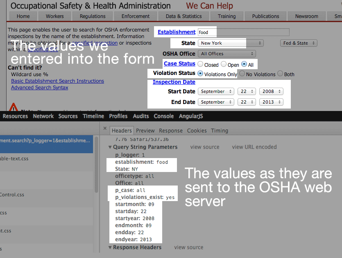342x258 pixels.
Task: Select the All case status radio
Action: 244,64
